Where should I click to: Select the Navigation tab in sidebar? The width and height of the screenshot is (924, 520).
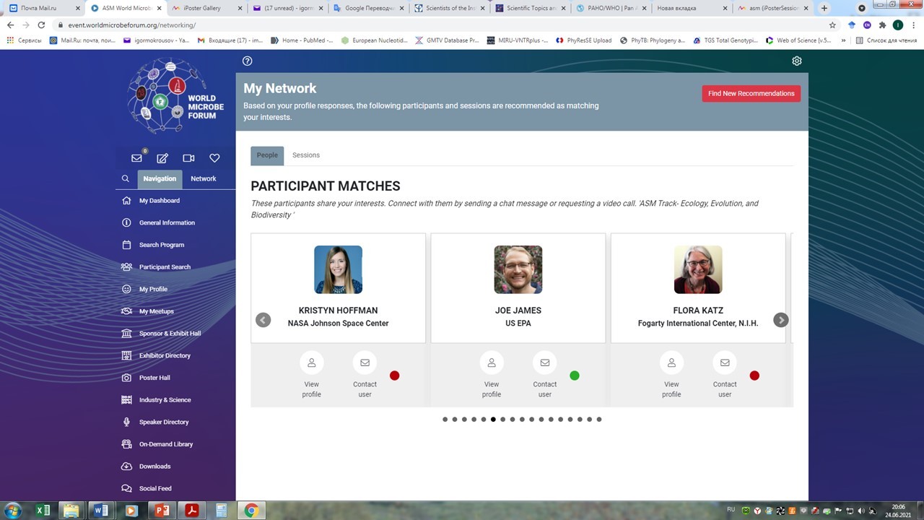(x=160, y=178)
